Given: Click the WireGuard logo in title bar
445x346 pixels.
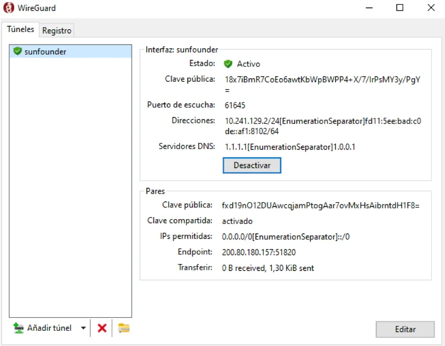Looking at the screenshot, I should pos(9,8).
